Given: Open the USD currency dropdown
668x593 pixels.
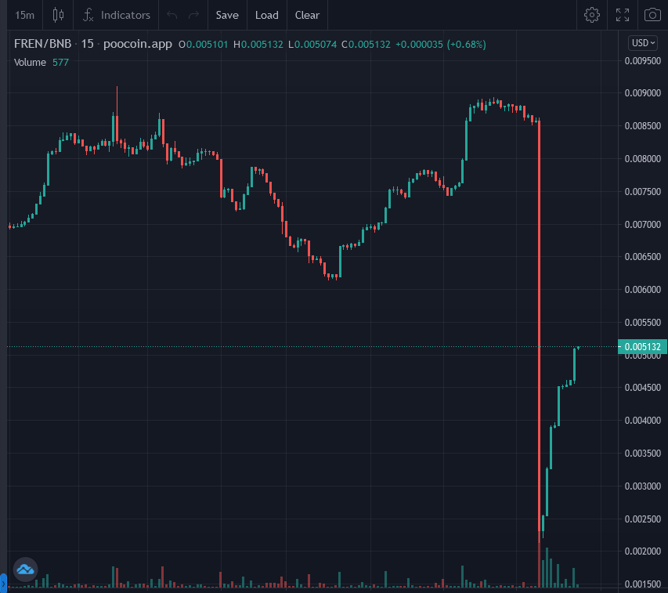Looking at the screenshot, I should pyautogui.click(x=643, y=43).
